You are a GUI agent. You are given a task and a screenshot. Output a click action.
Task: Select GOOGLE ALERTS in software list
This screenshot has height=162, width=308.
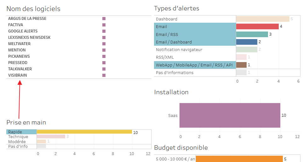(23, 31)
